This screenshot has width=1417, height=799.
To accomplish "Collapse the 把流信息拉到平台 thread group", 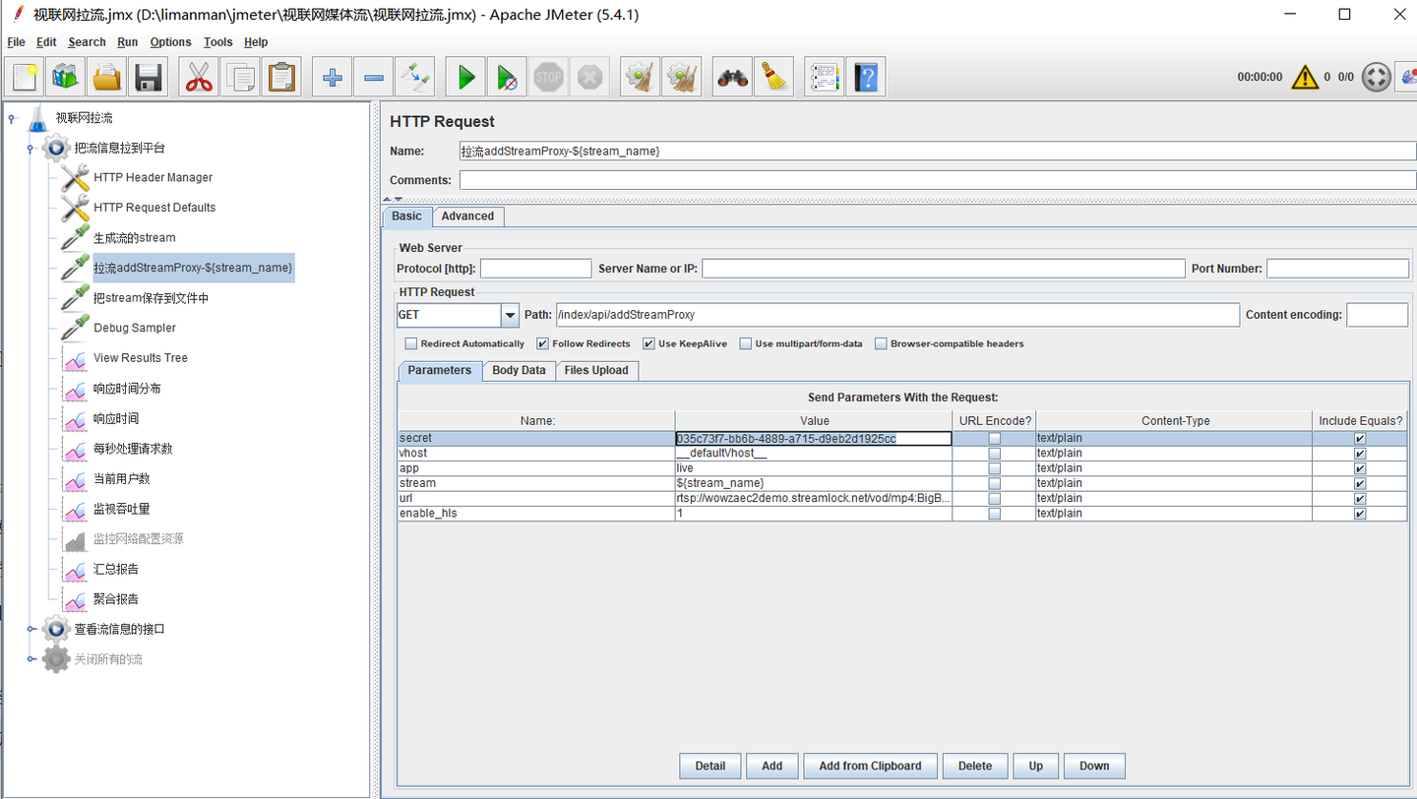I will [31, 149].
